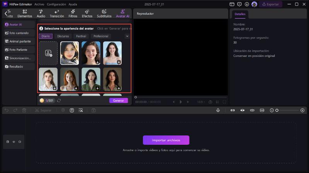Click the refresh credits icon
The image size is (309, 173).
click(59, 101)
